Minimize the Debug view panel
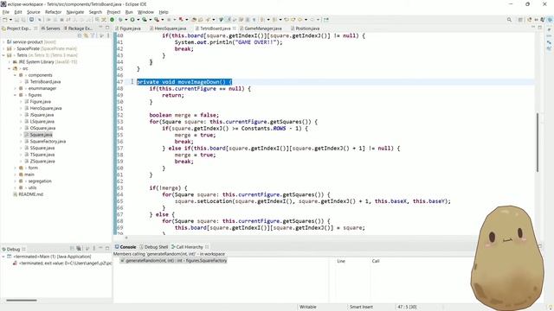This screenshot has height=311, width=554. click(x=100, y=249)
